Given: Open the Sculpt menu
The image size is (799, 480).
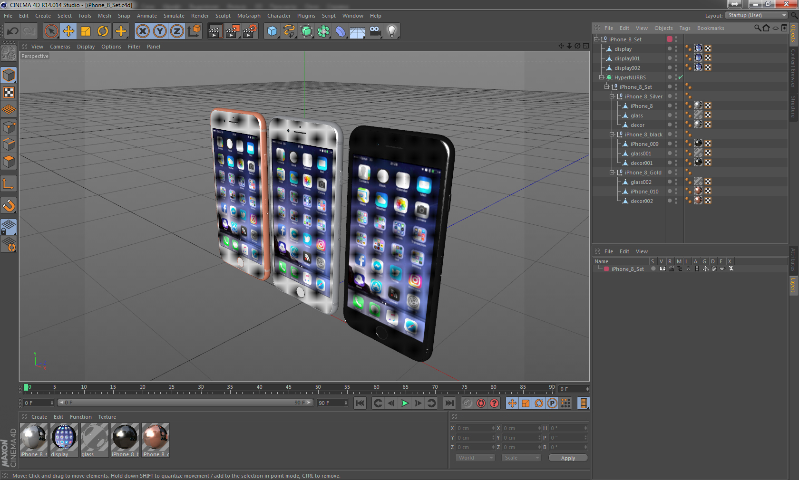Looking at the screenshot, I should (x=223, y=16).
